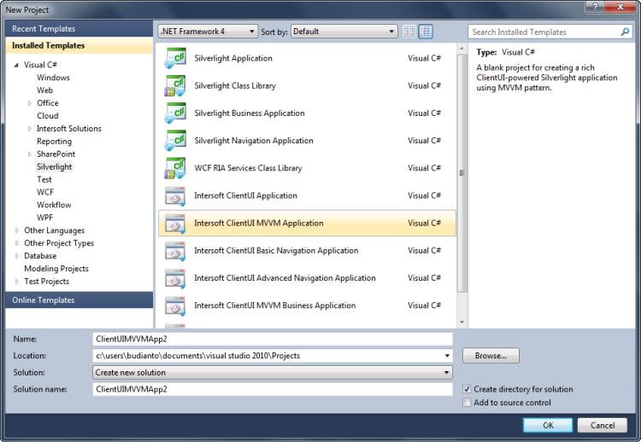Select Windows under Visual C#

(x=53, y=78)
